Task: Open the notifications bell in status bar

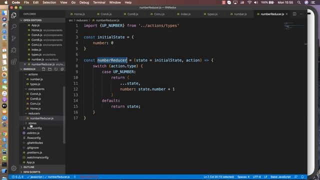Action: [302, 177]
